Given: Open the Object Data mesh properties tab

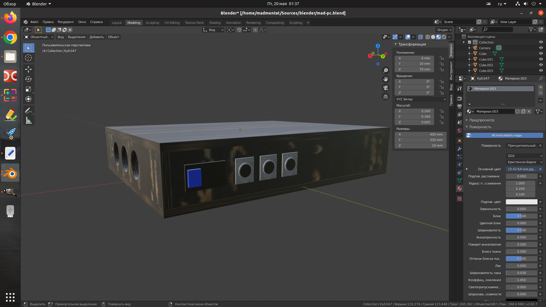Looking at the screenshot, I should pyautogui.click(x=460, y=181).
